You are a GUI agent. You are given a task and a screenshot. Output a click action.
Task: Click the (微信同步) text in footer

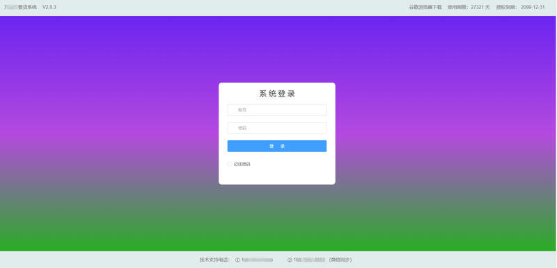tap(340, 260)
